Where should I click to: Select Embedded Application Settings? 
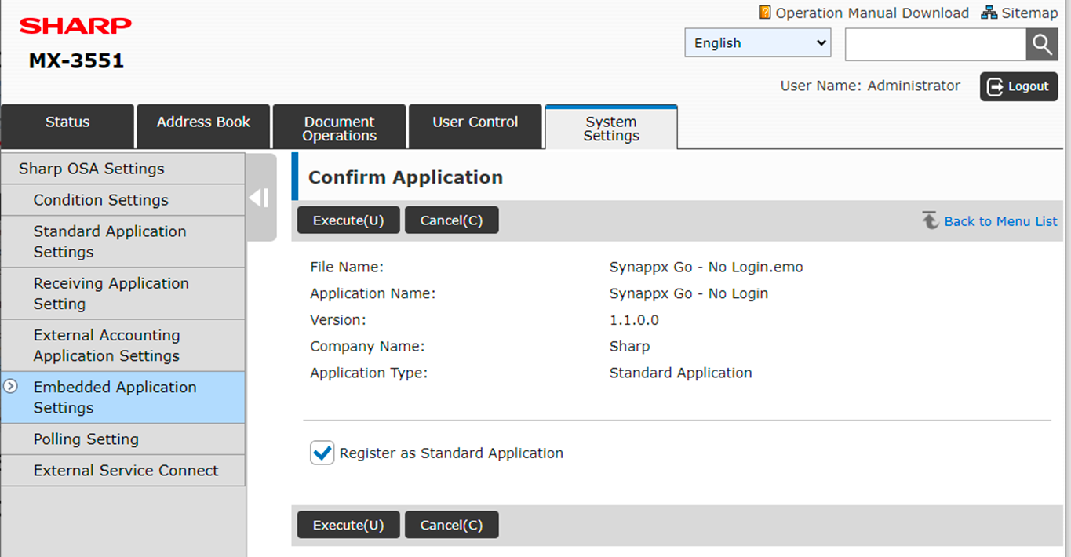[x=123, y=397]
